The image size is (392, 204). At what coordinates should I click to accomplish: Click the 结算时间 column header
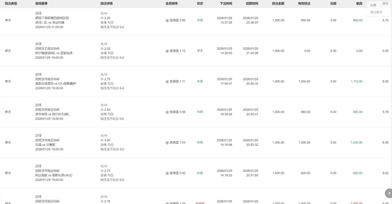pos(252,3)
